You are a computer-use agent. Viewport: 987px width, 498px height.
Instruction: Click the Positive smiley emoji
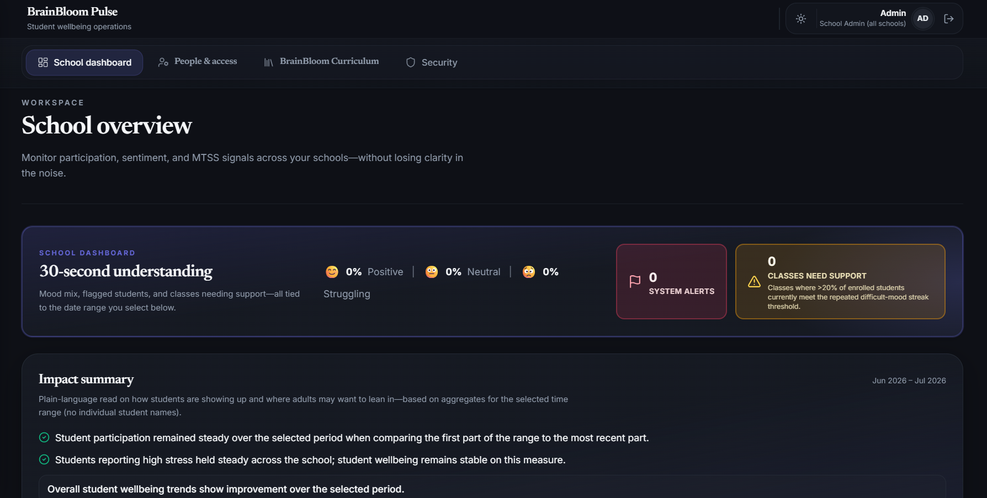pos(332,272)
